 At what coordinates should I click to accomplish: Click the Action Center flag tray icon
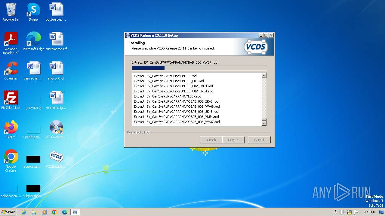[356, 212]
